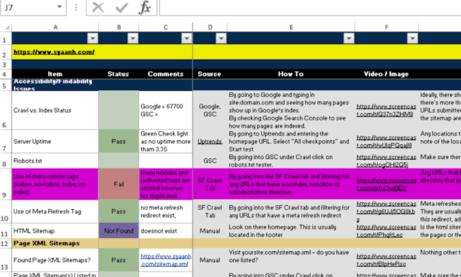This screenshot has height=277, width=461.
Task: Open filter dropdown in column C header row
Action: 186,38
